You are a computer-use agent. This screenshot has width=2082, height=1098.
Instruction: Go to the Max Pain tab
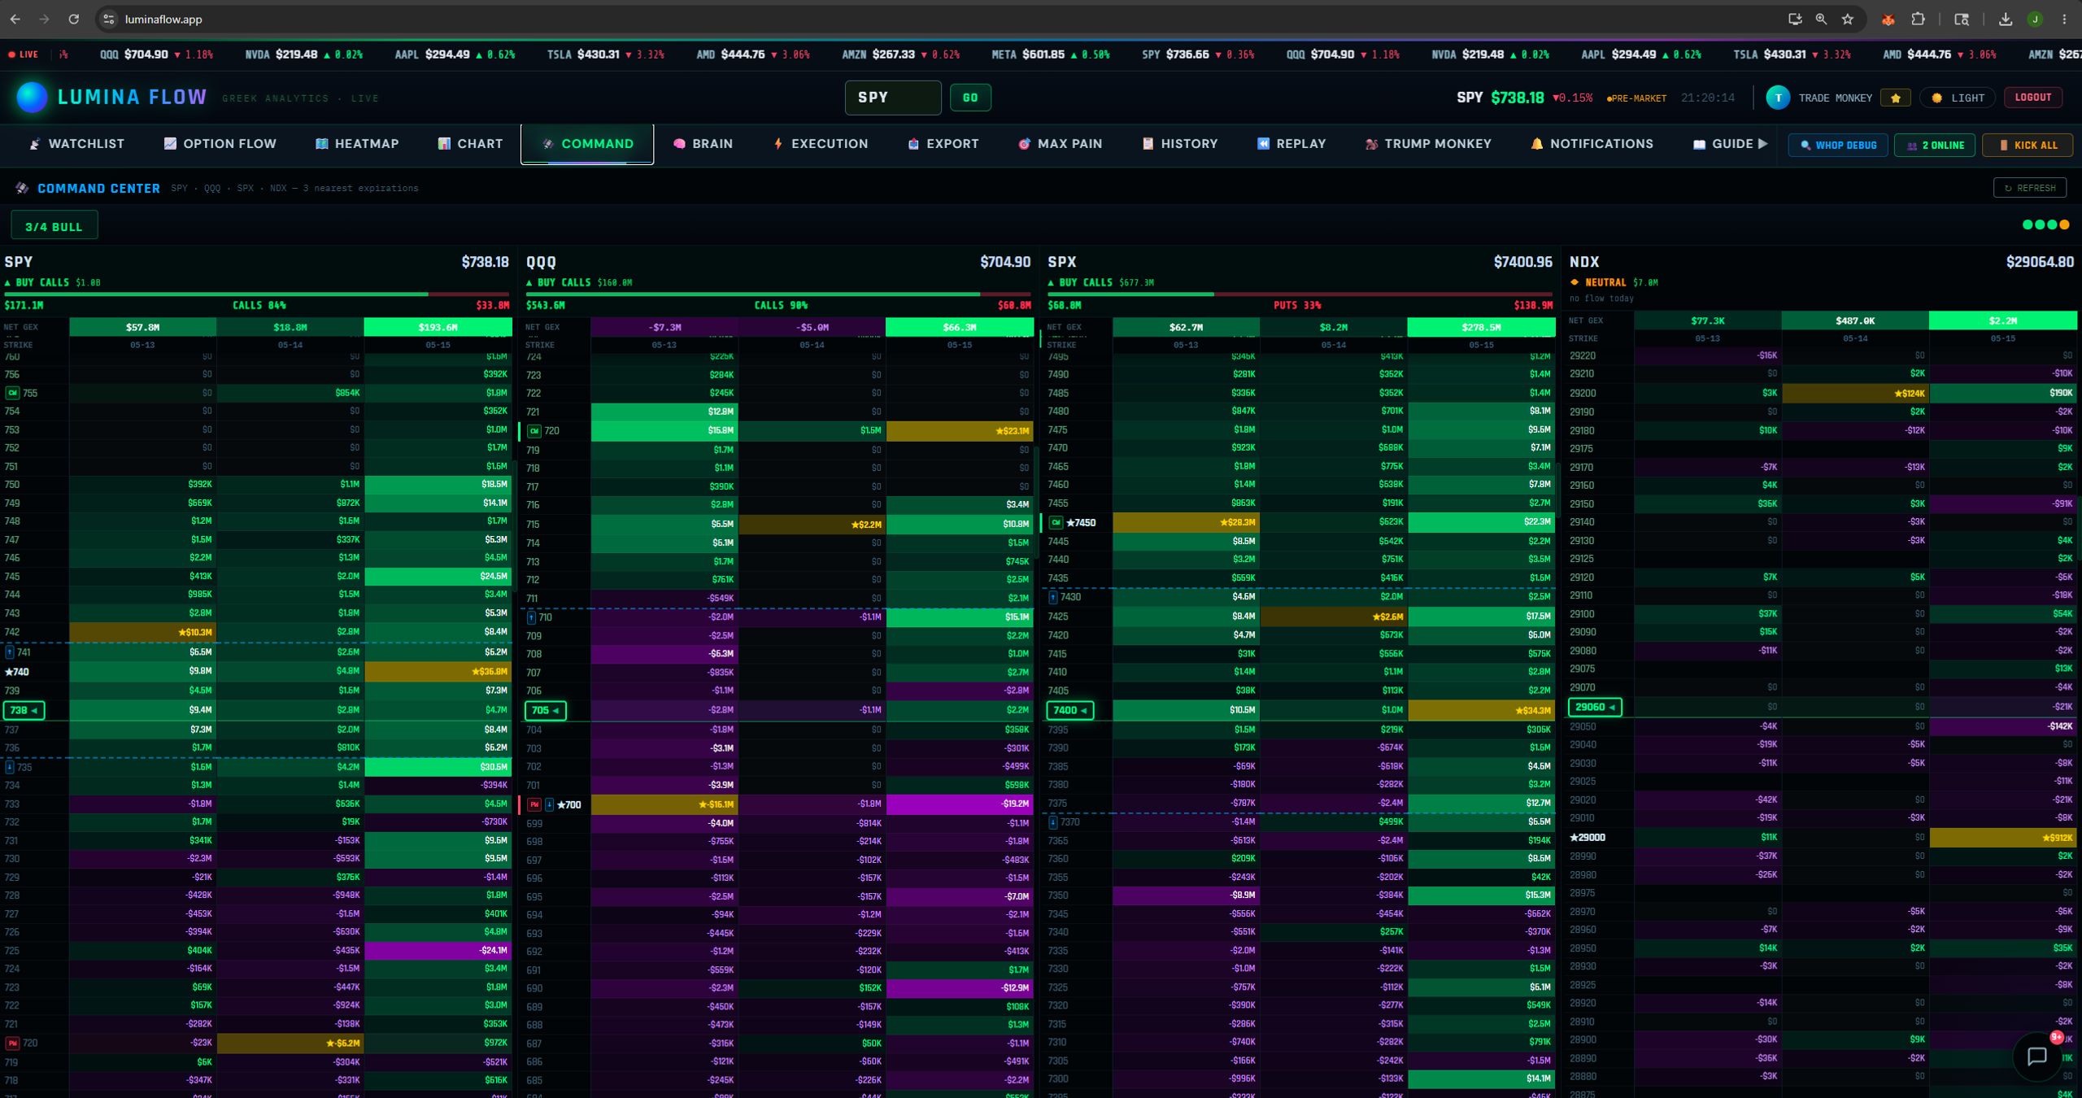1061,143
